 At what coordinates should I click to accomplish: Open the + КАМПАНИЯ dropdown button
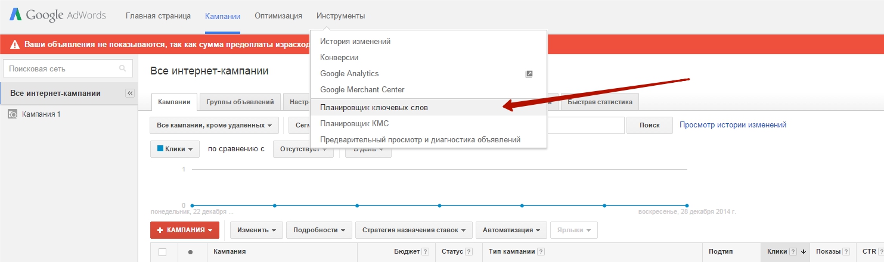tap(185, 230)
